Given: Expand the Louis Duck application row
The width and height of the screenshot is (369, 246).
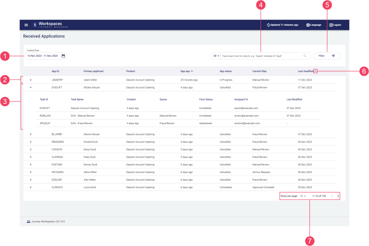Looking at the screenshot, I should coord(31,187).
